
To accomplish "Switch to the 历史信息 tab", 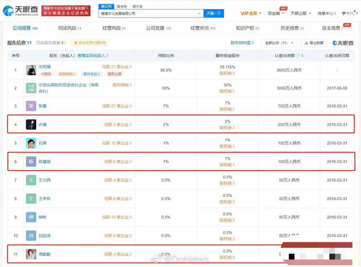I will (x=292, y=28).
